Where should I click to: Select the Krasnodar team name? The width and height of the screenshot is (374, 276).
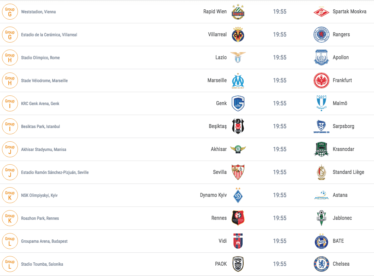[x=343, y=149]
